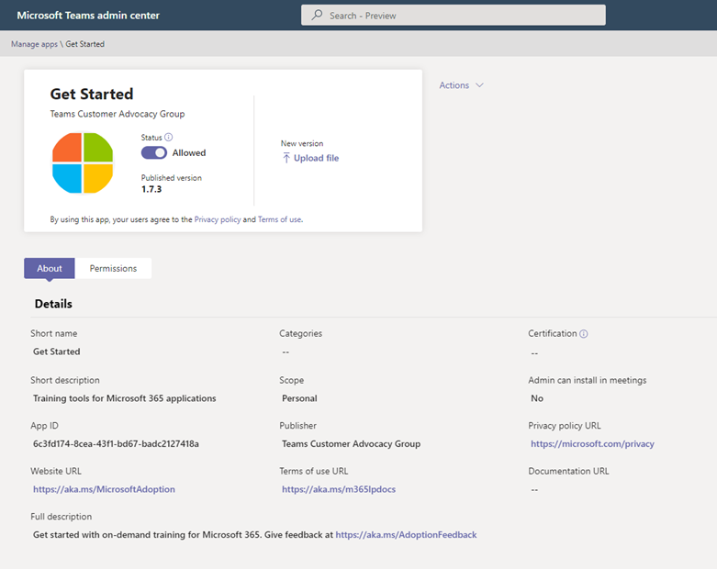Click 'Training tools for Microsoft 365 applications' text
Screen dimensions: 717x569
pyautogui.click(x=124, y=398)
